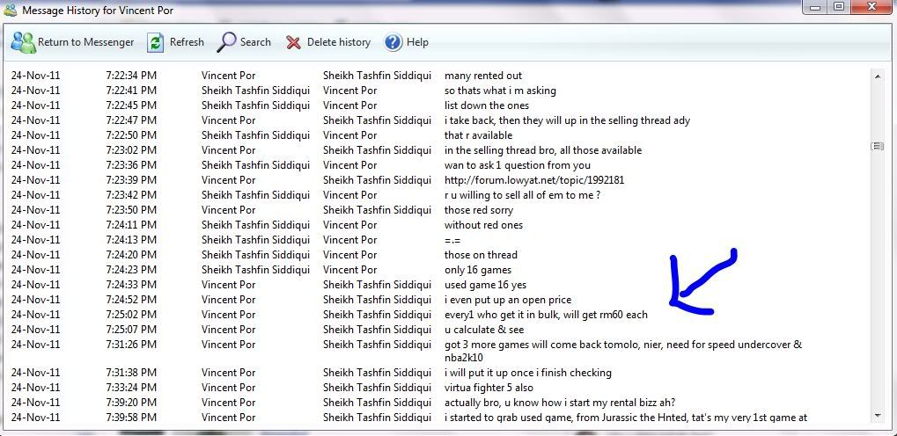Select the 'without red ones' message row
Viewport: 897px width, 436px height.
click(483, 225)
